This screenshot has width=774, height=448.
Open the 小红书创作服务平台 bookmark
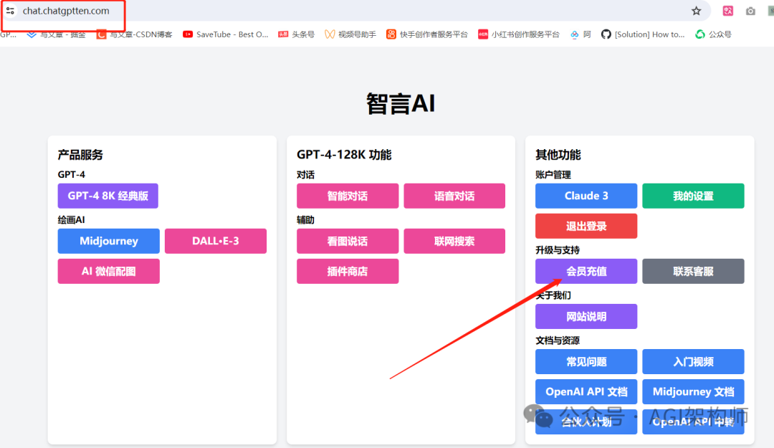pyautogui.click(x=519, y=34)
